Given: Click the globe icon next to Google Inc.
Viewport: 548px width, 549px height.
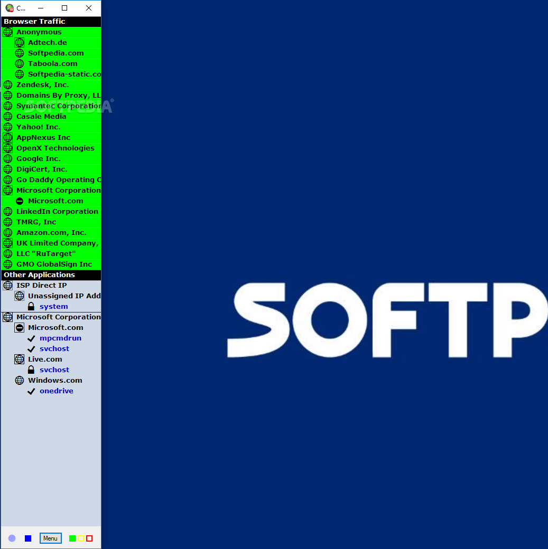Looking at the screenshot, I should (x=8, y=159).
